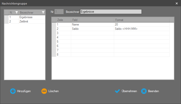Click the format cell containing 20
The image size is (181, 104).
(x=141, y=24)
